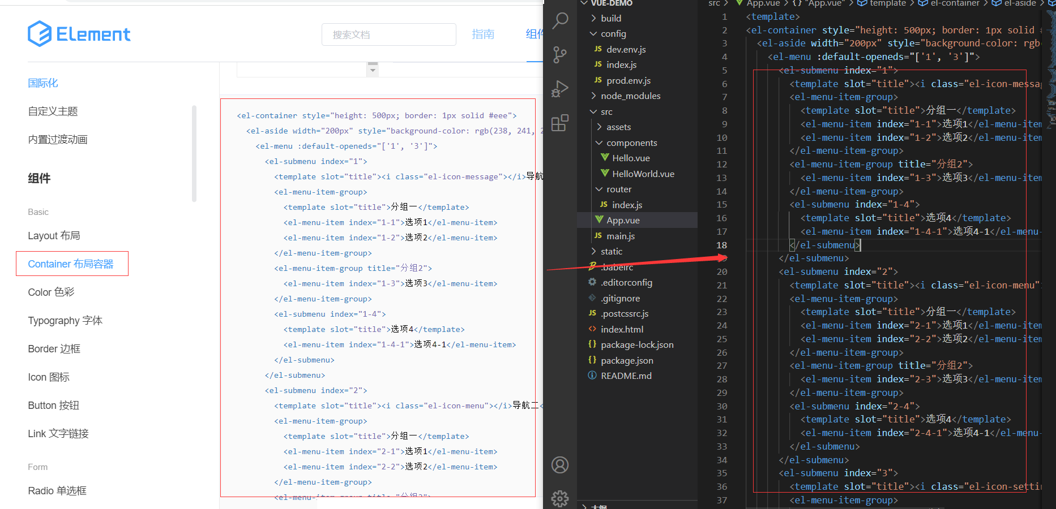1056x509 pixels.
Task: Click the docs sidebar scrollbar thumb
Action: pos(194,153)
